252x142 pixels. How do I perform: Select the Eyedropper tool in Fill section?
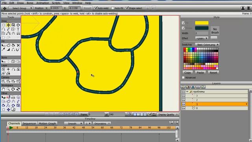tap(4, 49)
